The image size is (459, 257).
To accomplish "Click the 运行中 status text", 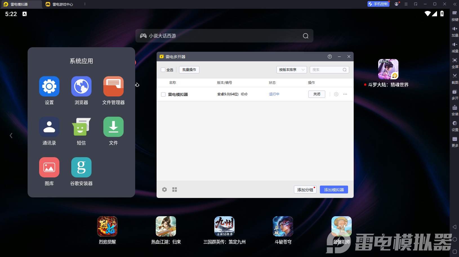I will tap(274, 94).
